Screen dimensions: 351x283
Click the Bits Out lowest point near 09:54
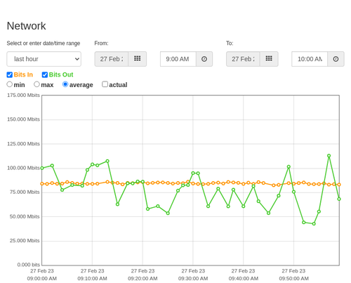point(314,224)
